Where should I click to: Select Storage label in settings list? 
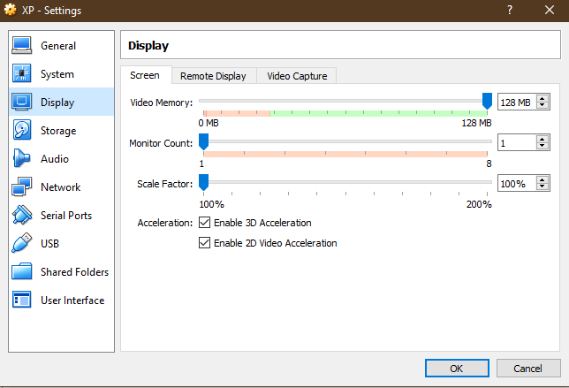(58, 131)
